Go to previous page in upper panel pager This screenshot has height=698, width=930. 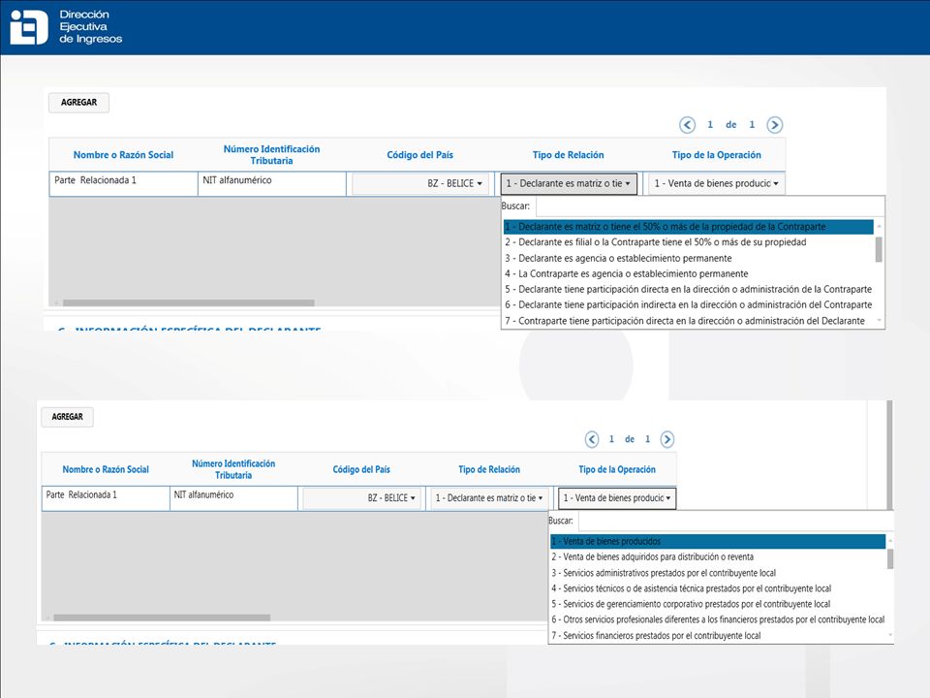coord(687,125)
